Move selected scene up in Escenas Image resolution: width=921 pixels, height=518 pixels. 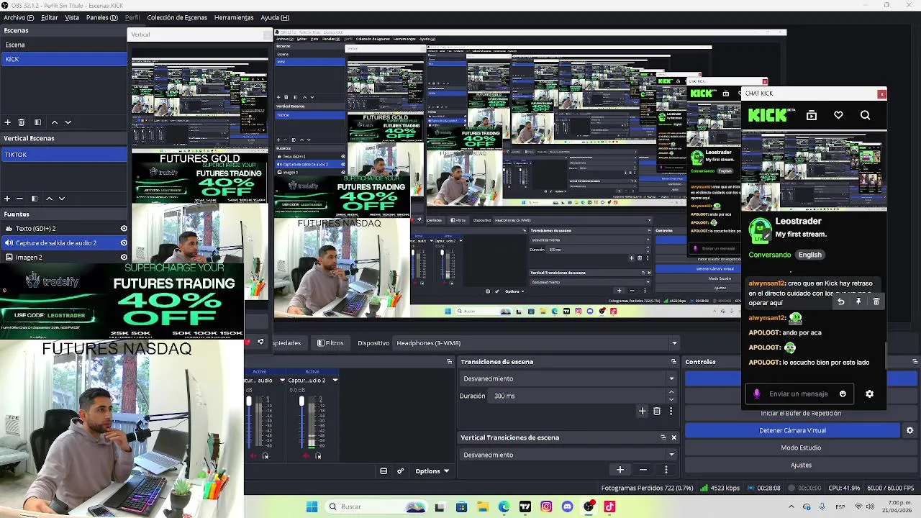(54, 122)
